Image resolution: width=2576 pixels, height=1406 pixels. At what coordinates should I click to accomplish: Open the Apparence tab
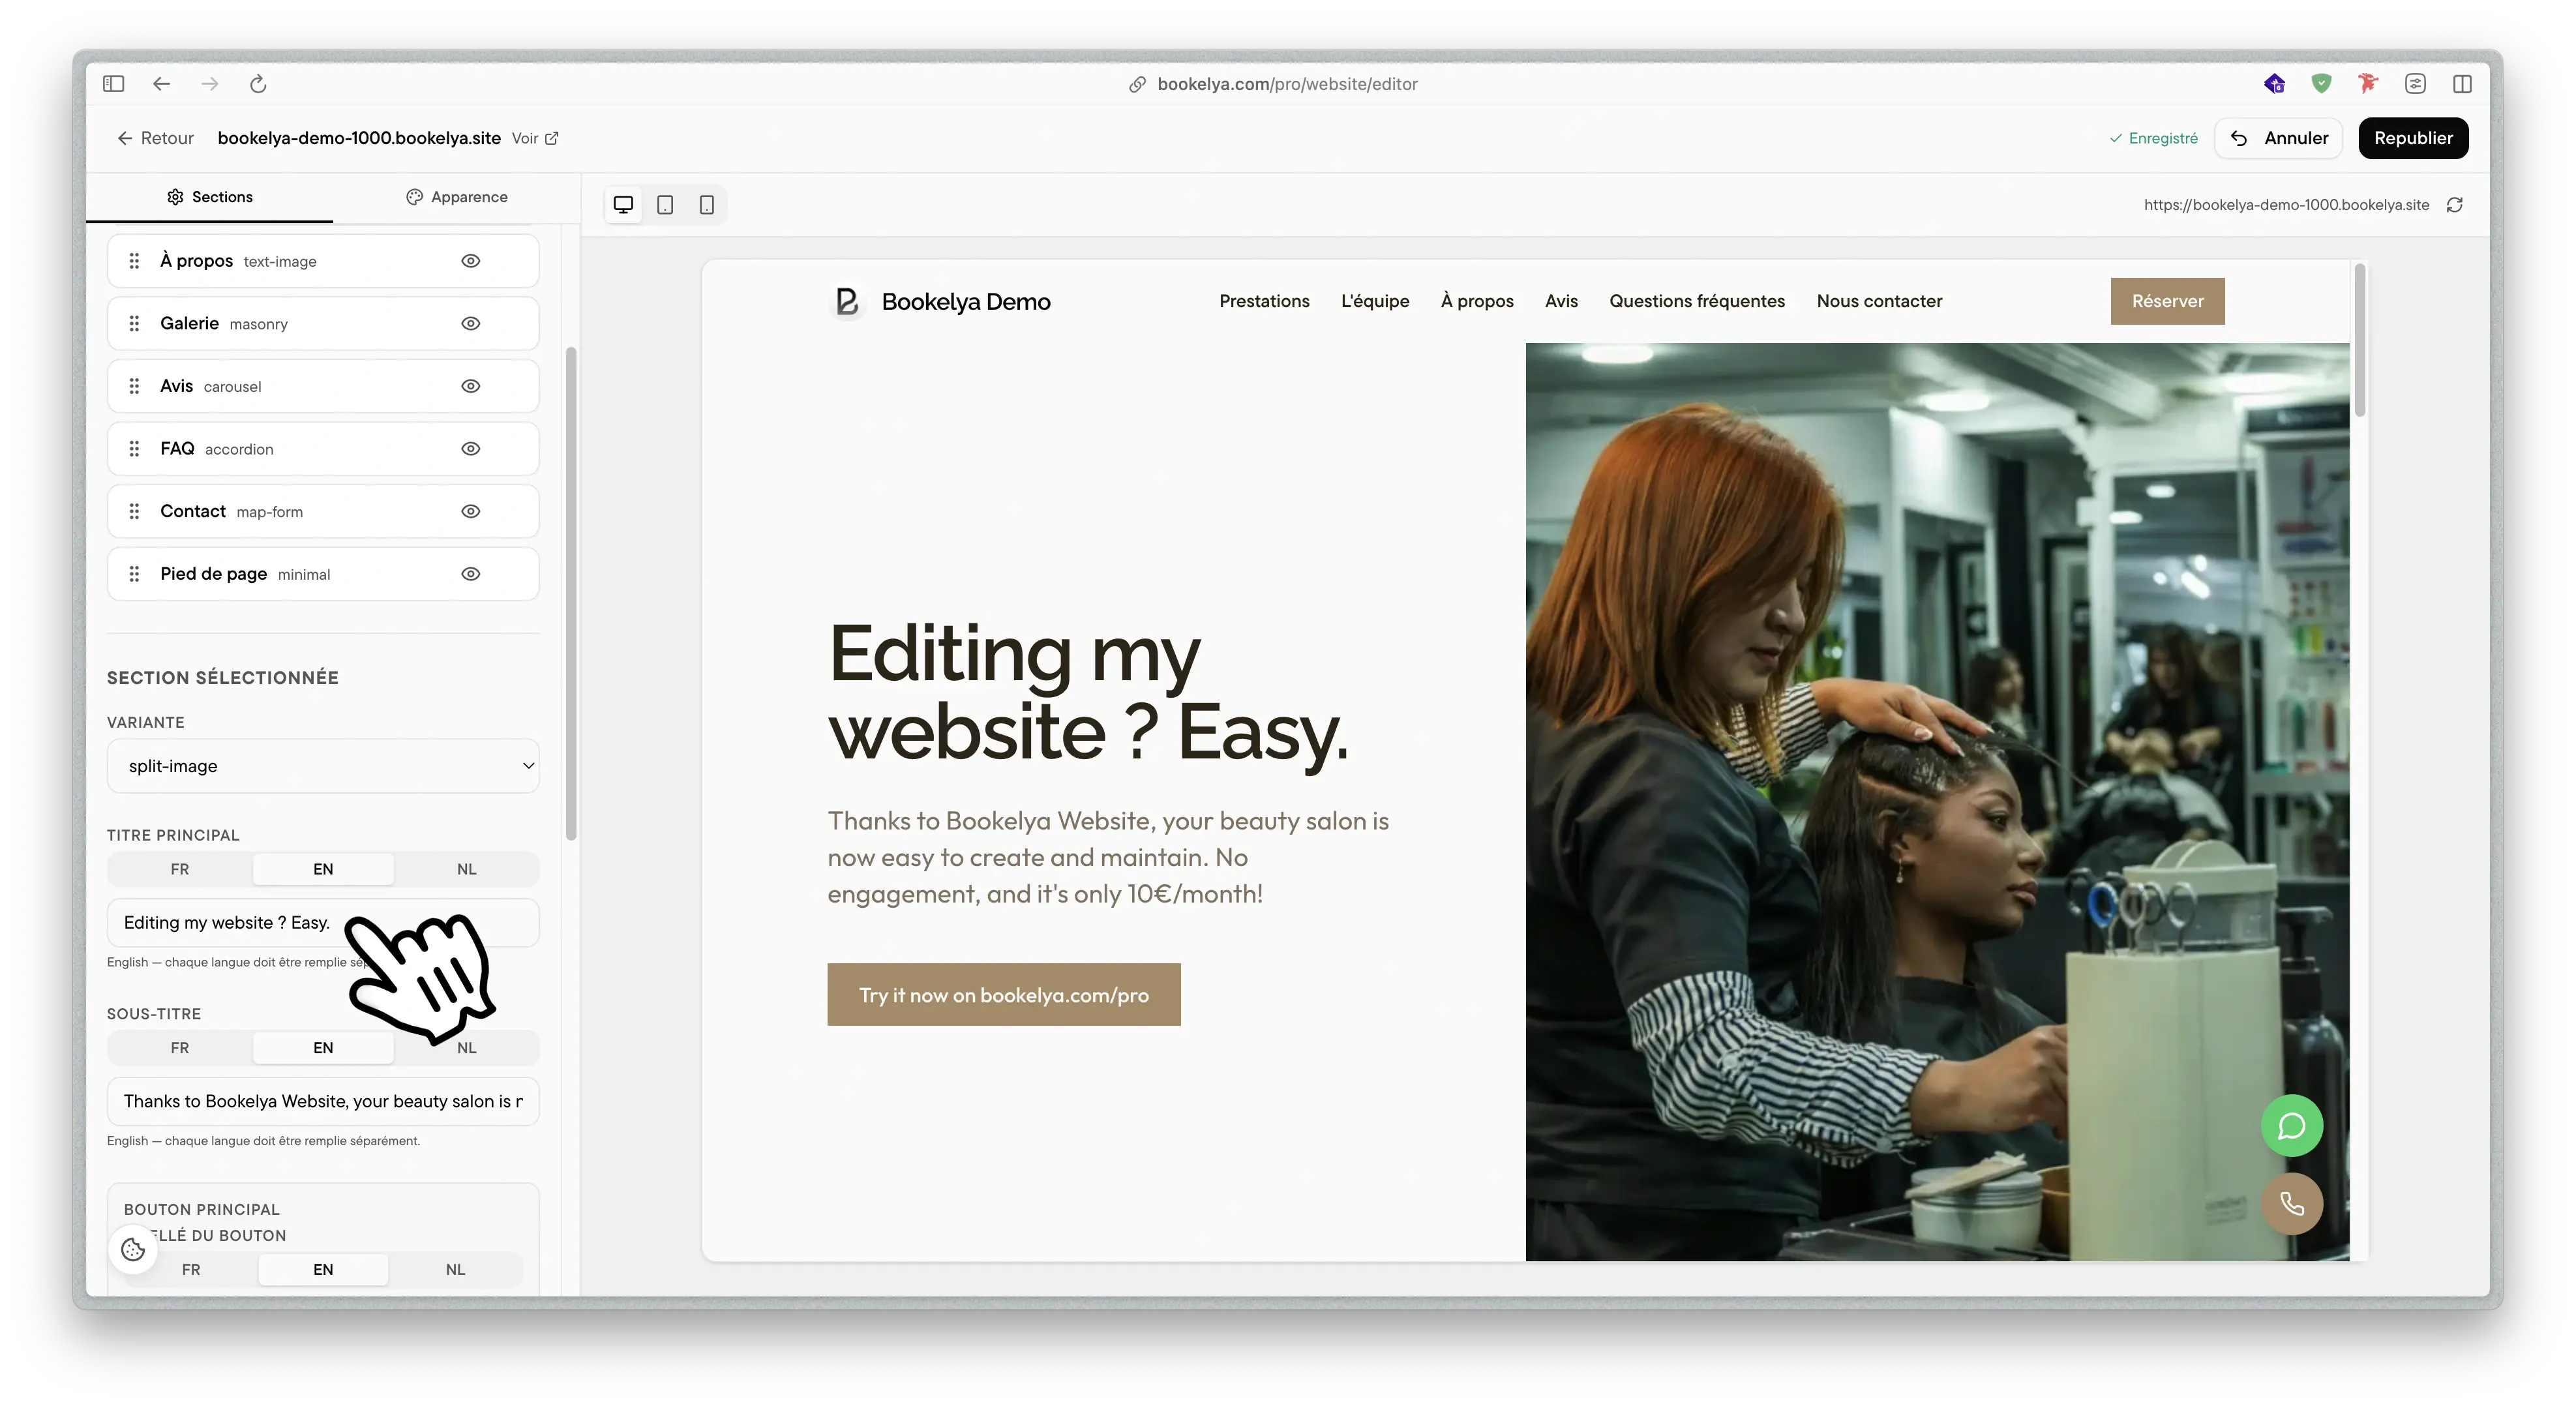pyautogui.click(x=457, y=197)
